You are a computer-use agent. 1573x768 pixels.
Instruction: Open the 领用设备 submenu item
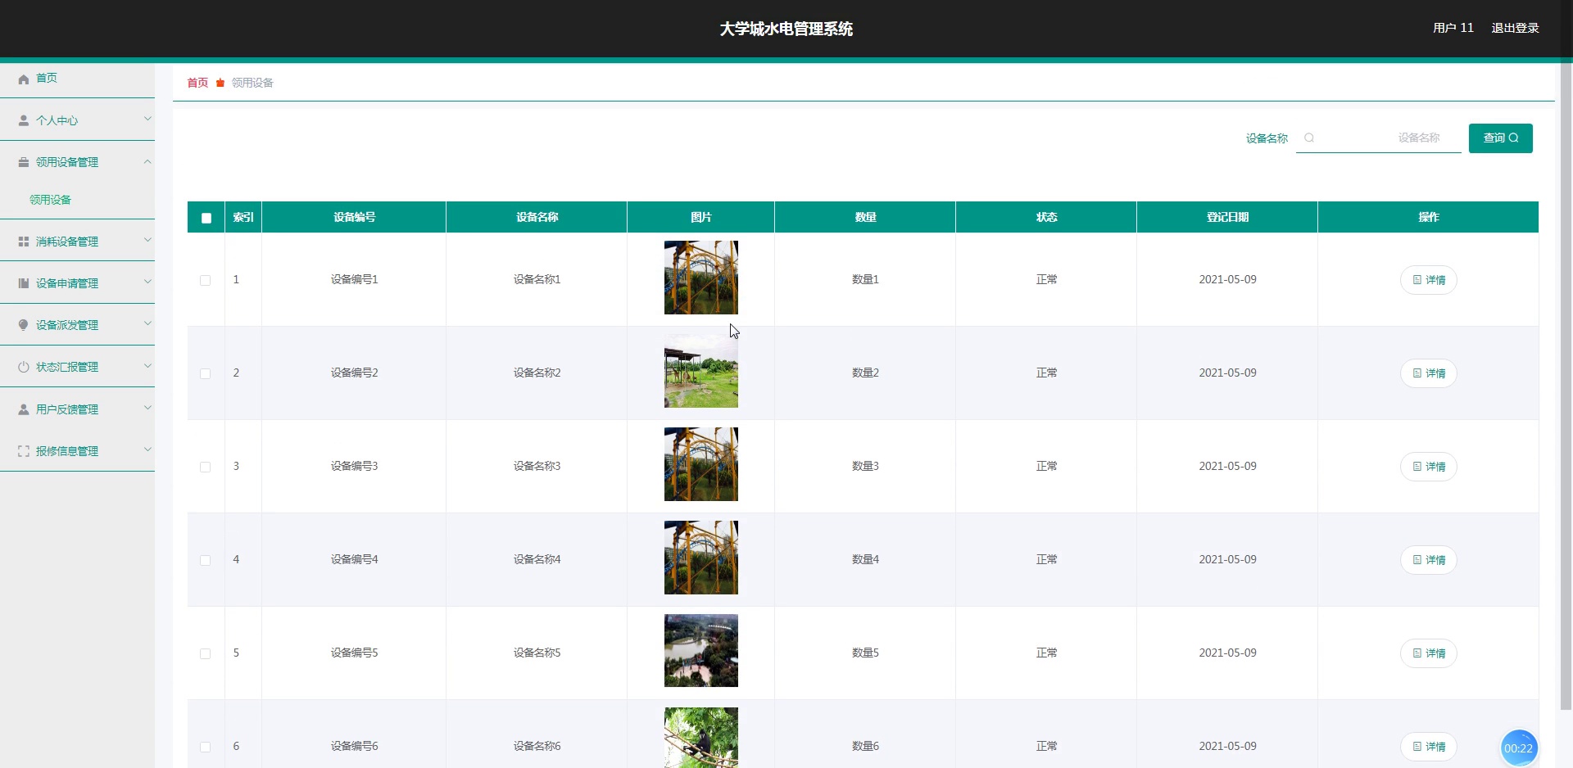[50, 200]
